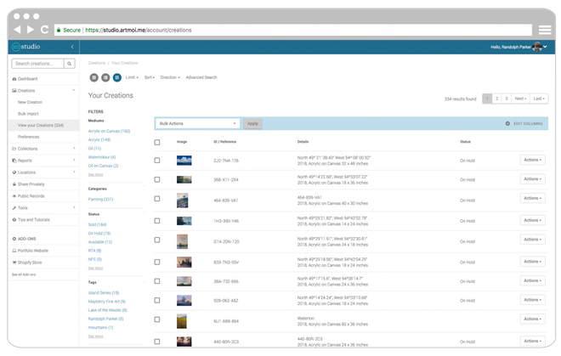Click the Edit Columns gear icon
The image size is (561, 356).
pos(507,123)
